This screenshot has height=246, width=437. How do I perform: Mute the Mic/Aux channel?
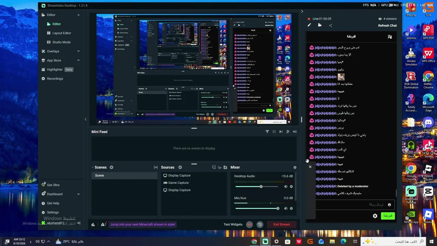click(x=286, y=208)
